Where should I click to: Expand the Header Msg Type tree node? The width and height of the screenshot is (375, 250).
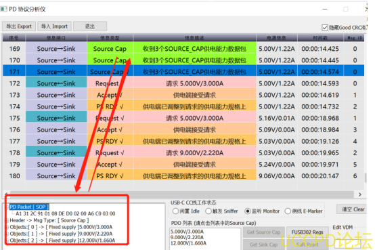tap(7, 220)
